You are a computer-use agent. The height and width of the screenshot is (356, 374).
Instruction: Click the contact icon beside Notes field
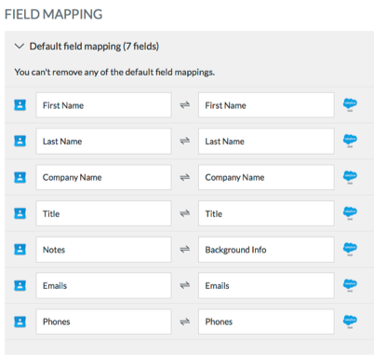point(20,250)
